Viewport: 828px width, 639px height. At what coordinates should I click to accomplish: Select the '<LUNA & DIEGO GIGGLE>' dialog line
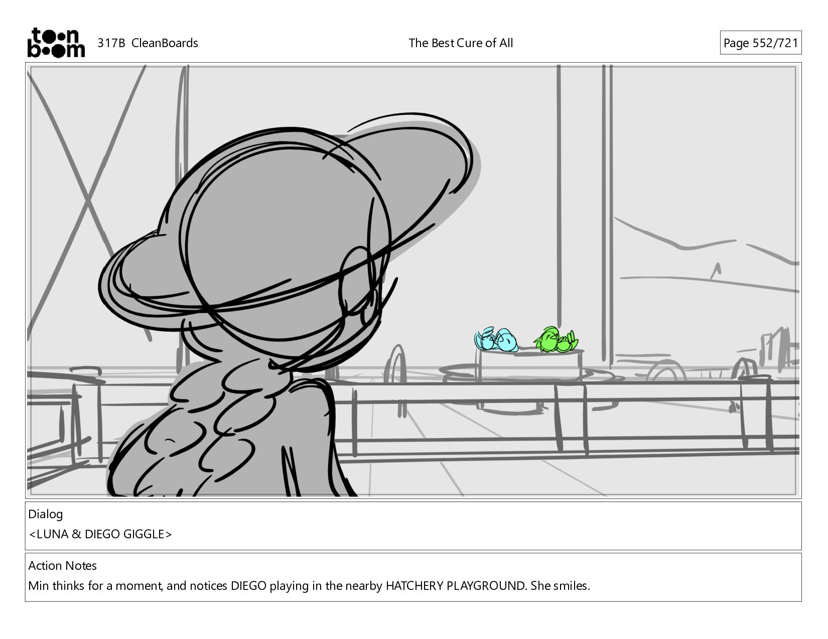click(x=100, y=534)
